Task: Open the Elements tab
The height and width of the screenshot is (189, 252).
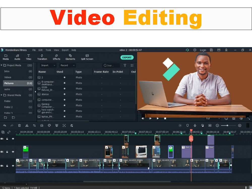Action: pyautogui.click(x=70, y=57)
